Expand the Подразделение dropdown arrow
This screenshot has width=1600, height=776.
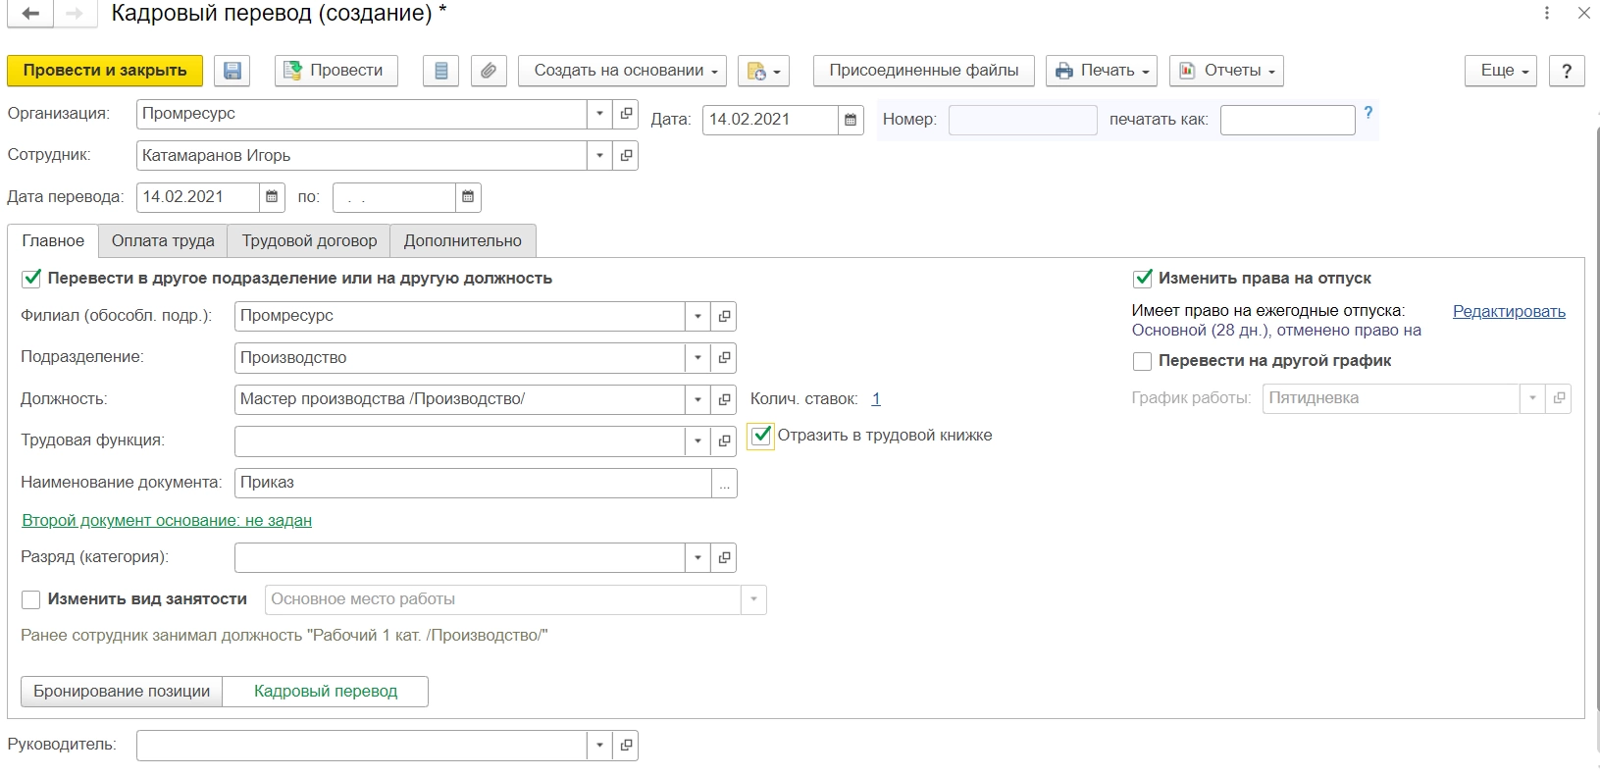(697, 358)
